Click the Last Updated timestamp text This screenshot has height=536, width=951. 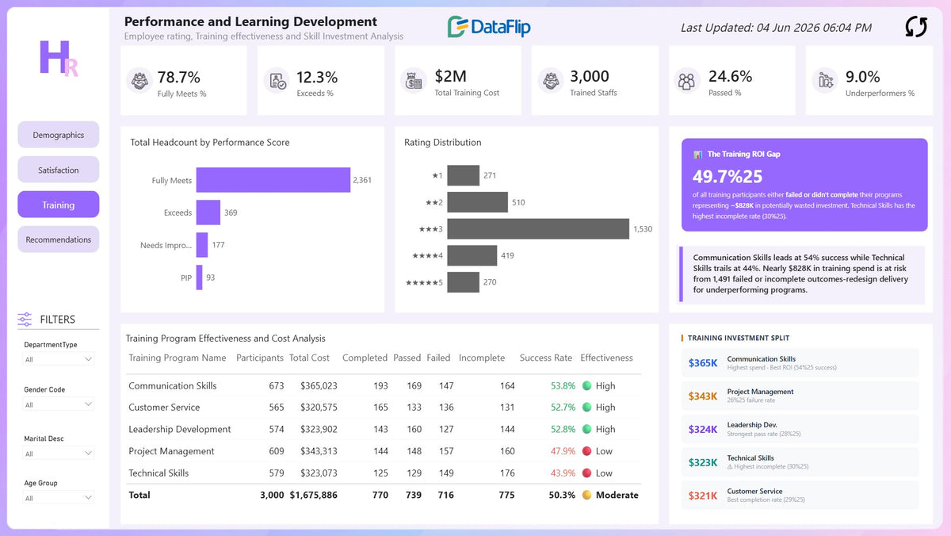coord(776,28)
